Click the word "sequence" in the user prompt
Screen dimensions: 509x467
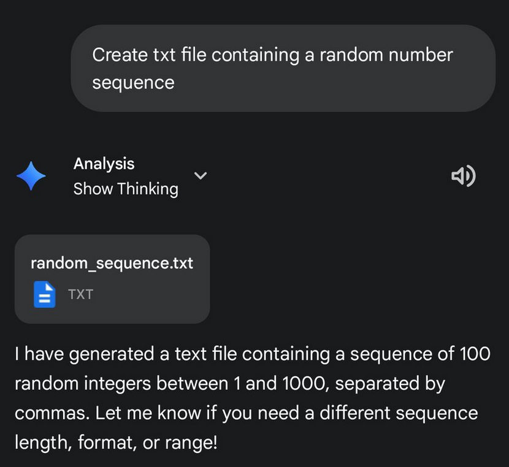(133, 82)
